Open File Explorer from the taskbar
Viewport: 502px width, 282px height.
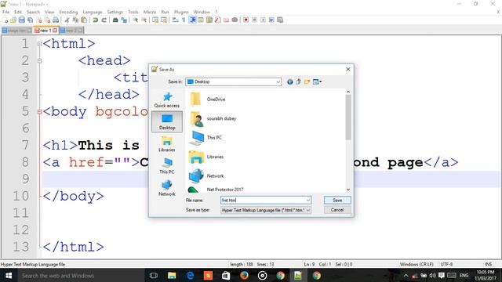coord(172,276)
